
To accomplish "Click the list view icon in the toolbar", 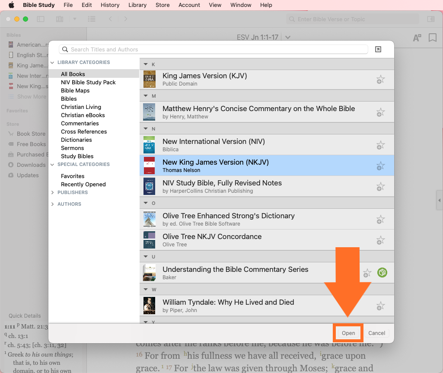I will point(91,19).
